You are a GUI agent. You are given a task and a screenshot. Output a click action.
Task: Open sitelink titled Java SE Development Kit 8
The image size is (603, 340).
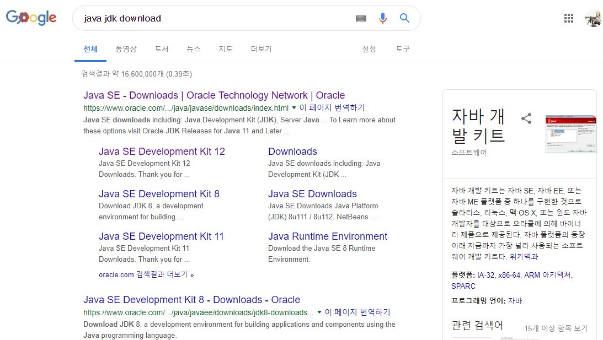coord(159,193)
